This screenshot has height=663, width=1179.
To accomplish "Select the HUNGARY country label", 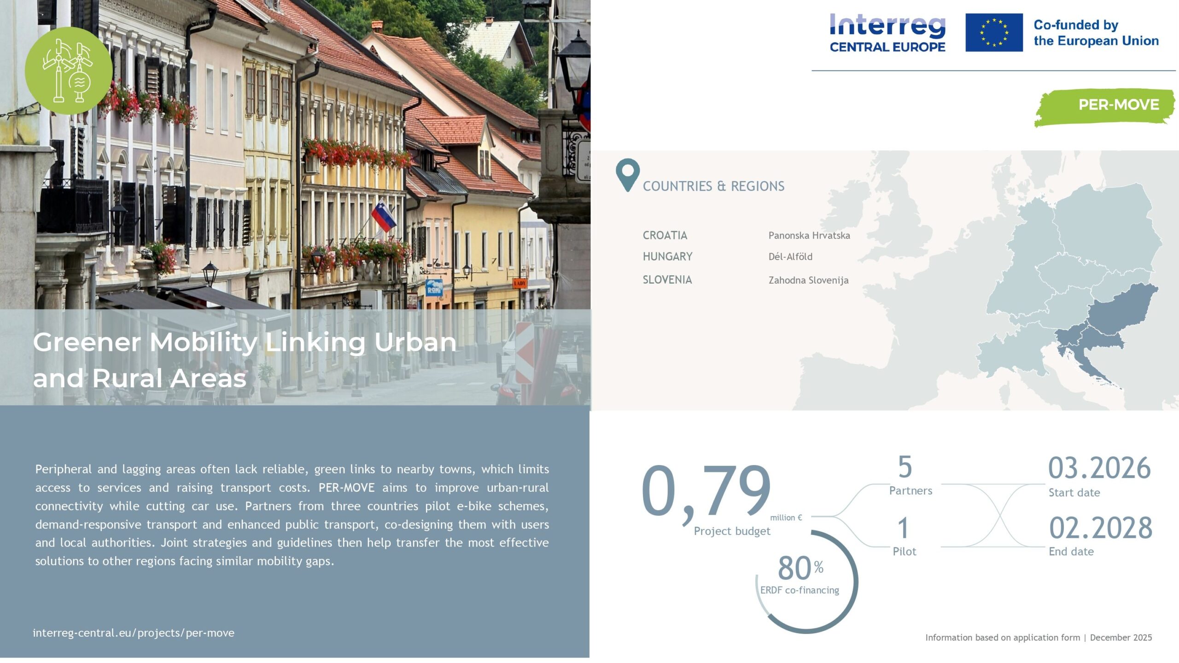I will pos(667,256).
